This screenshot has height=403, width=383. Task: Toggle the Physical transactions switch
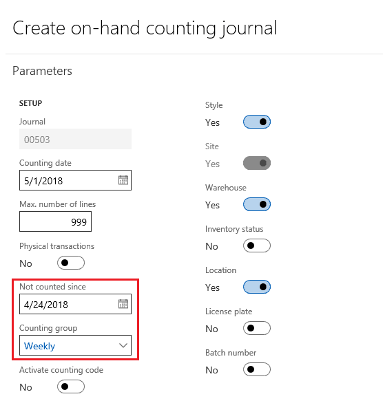coord(71,263)
